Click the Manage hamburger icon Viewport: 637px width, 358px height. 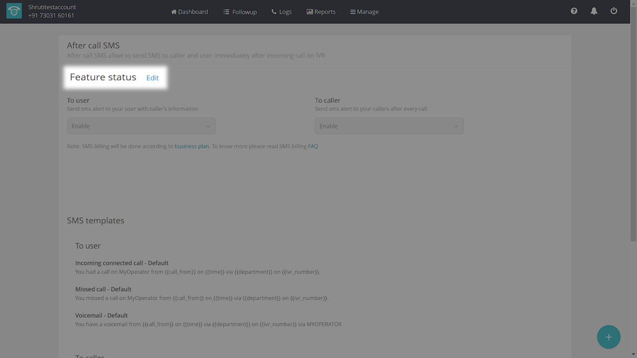point(352,12)
